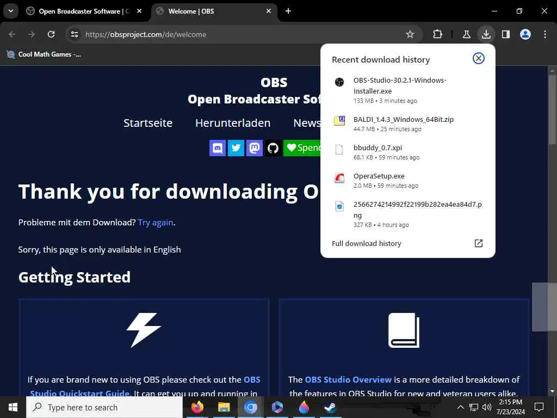Open the volume speaker tray icon

point(487,407)
